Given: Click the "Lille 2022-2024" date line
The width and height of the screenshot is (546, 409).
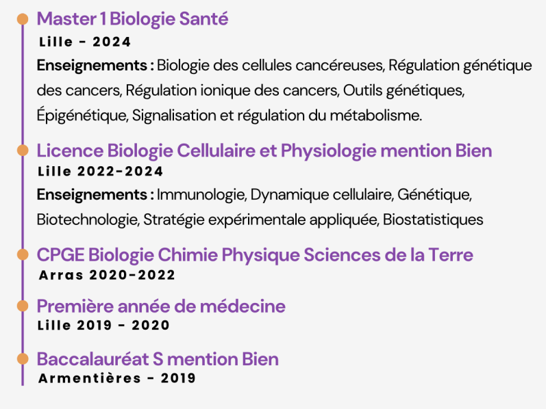Looking at the screenshot, I should 100,171.
